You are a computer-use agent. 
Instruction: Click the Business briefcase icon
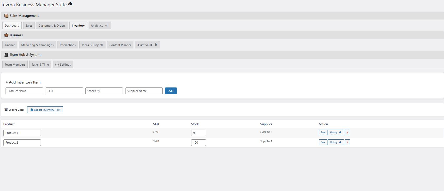(6, 35)
